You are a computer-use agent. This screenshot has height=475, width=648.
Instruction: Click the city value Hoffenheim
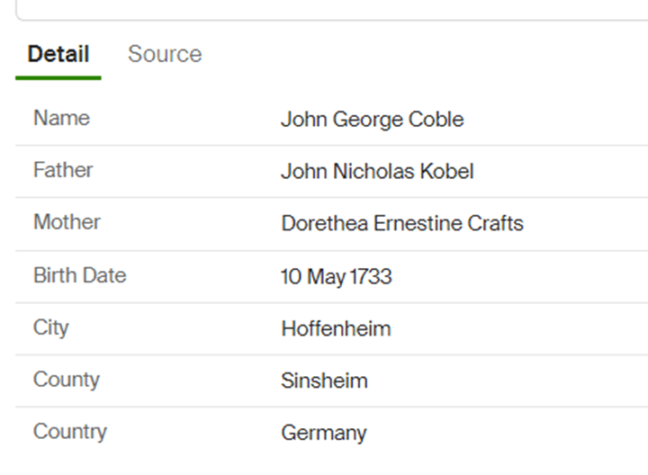[x=336, y=328]
